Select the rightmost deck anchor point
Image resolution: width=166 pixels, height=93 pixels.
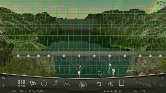(x=160, y=56)
